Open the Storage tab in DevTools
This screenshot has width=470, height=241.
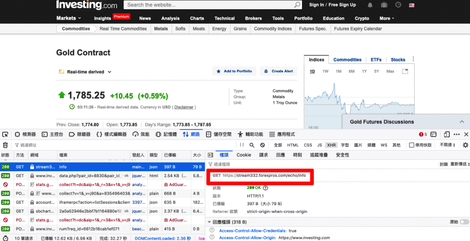pos(218,135)
